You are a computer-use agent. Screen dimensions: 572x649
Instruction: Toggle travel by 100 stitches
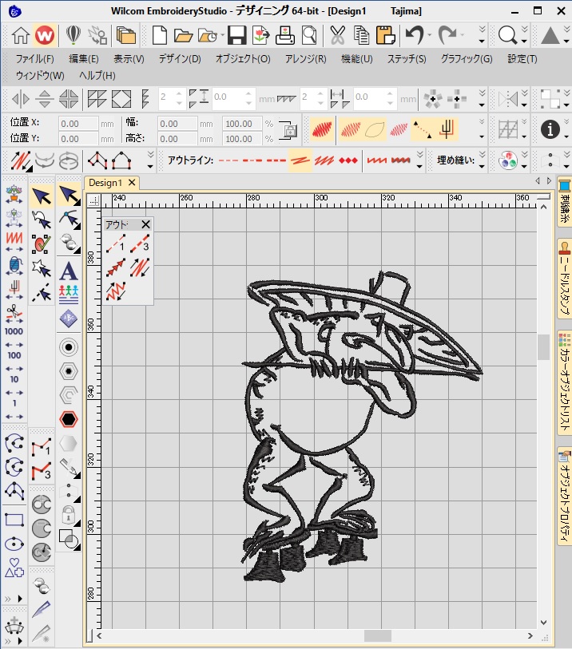[x=14, y=355]
